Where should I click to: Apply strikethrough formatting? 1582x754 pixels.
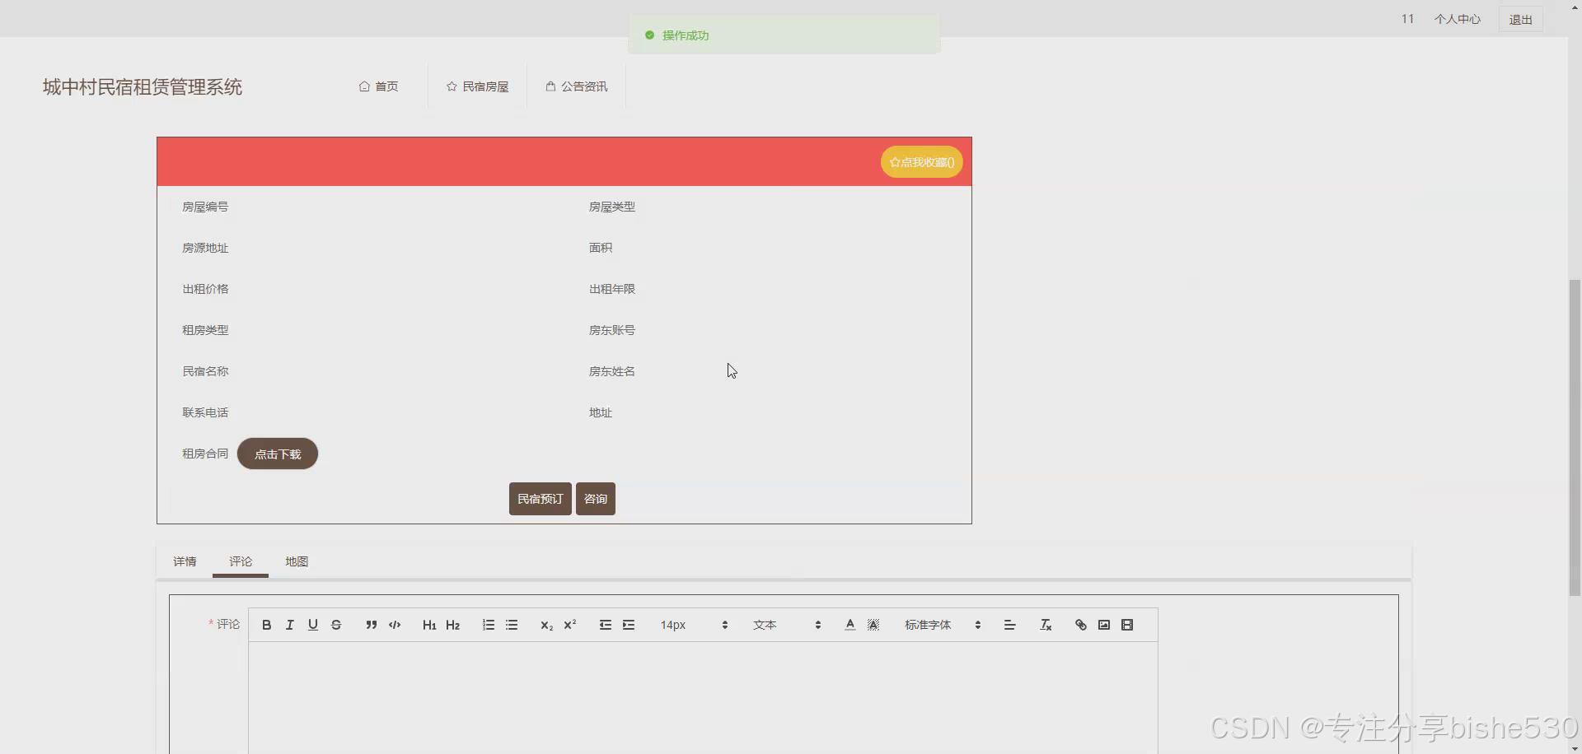pyautogui.click(x=336, y=625)
